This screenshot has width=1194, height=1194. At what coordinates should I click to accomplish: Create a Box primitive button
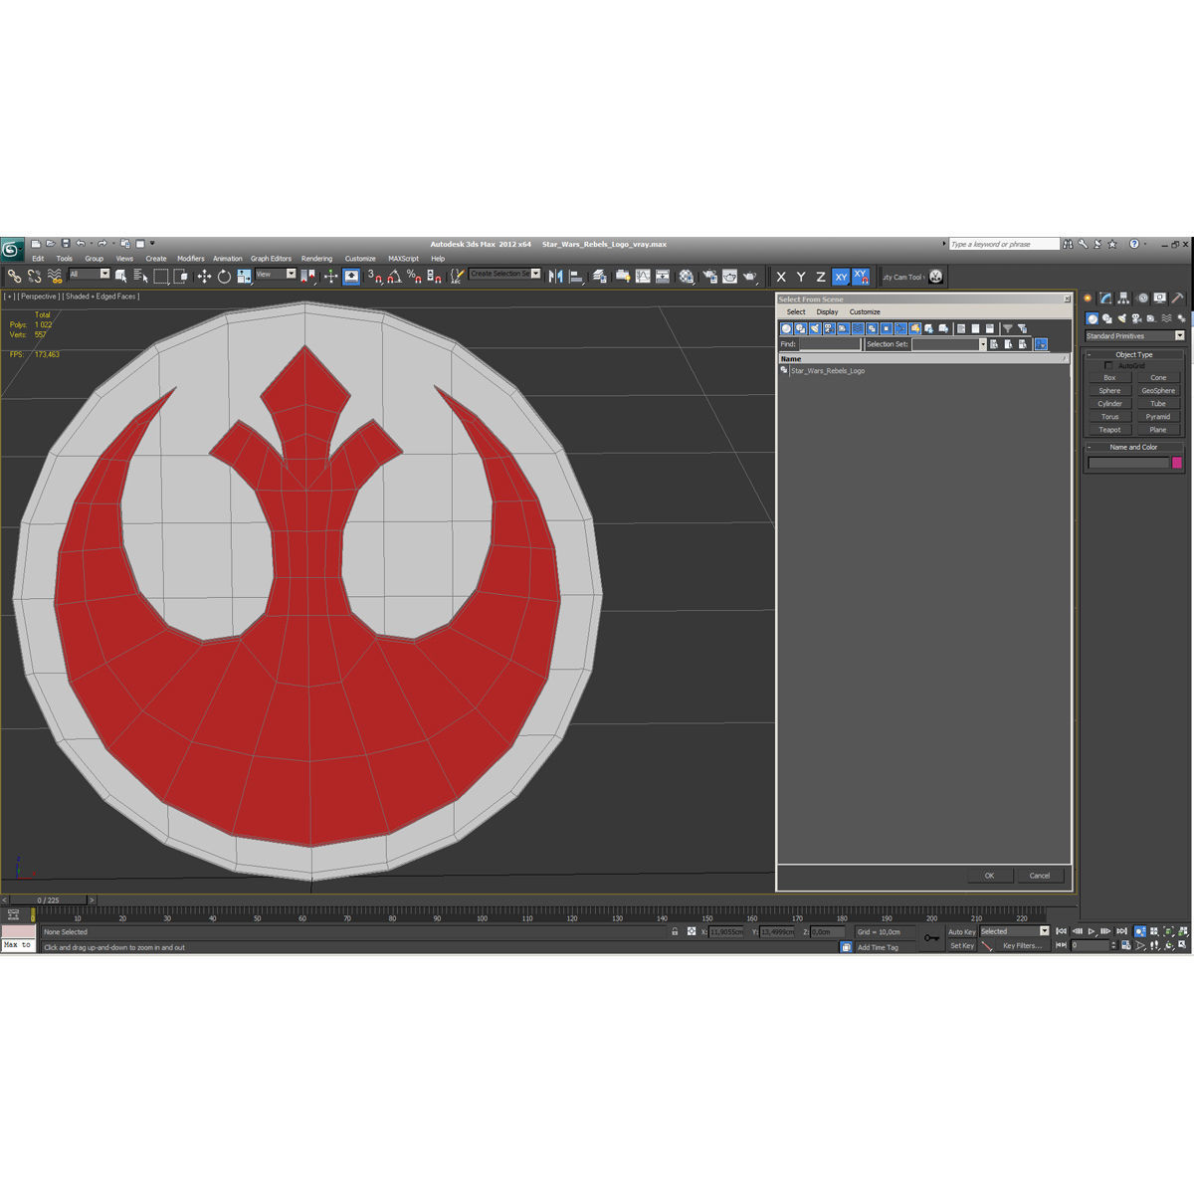click(x=1109, y=378)
